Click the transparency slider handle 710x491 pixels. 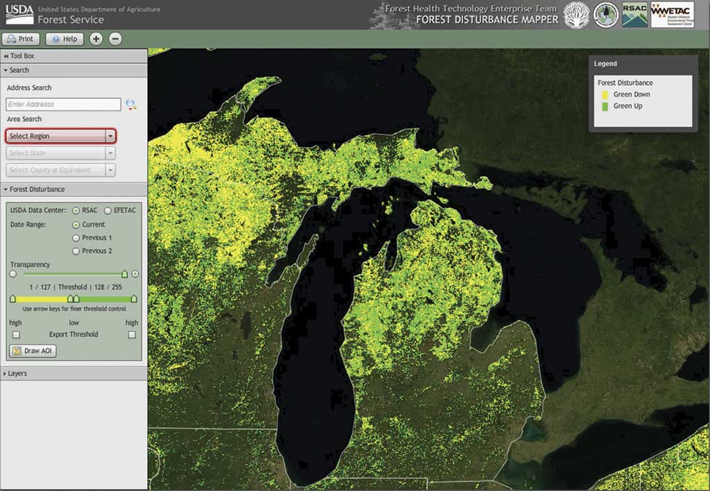[x=125, y=274]
